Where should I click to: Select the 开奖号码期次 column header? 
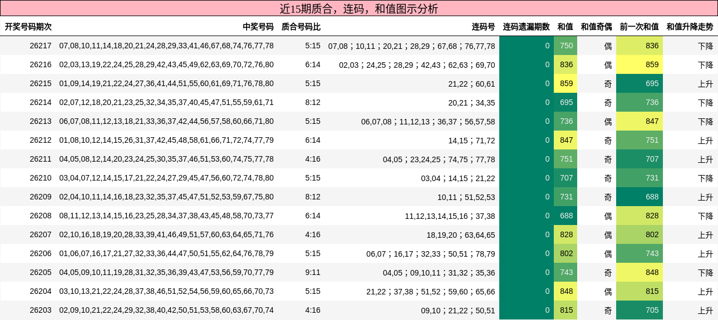(x=28, y=27)
